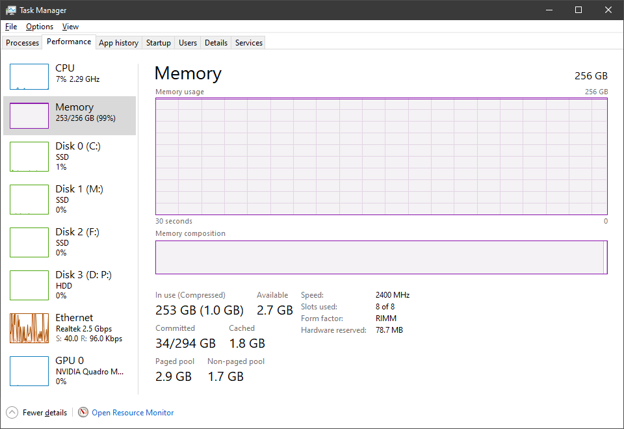
Task: Minimize the Task Manager window
Action: click(x=549, y=10)
